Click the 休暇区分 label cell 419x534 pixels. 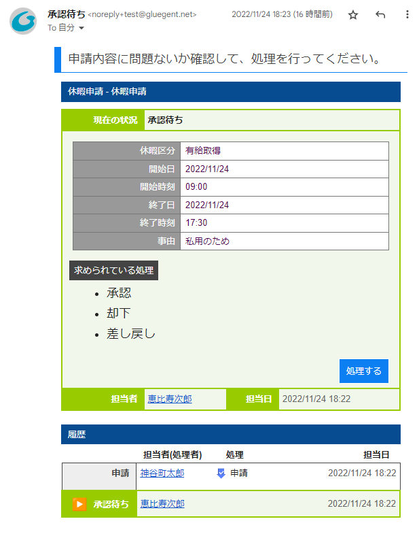126,151
